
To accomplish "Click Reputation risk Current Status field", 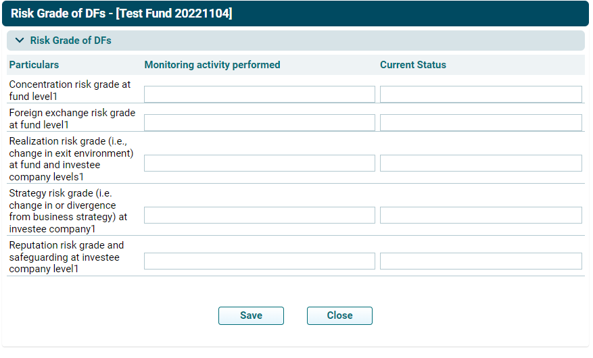I will click(x=480, y=261).
